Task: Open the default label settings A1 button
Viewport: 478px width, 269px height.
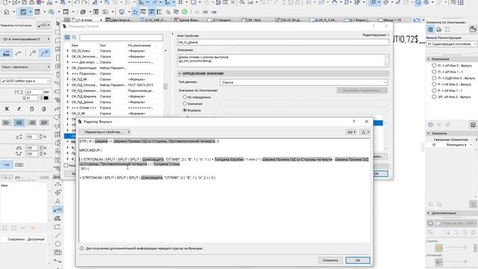Action: 43,25
